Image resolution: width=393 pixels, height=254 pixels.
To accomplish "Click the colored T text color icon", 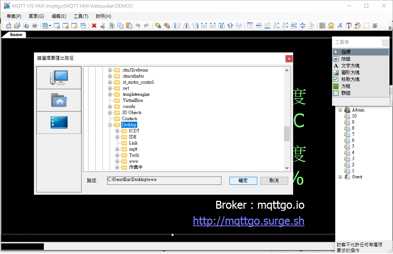I will (x=349, y=25).
